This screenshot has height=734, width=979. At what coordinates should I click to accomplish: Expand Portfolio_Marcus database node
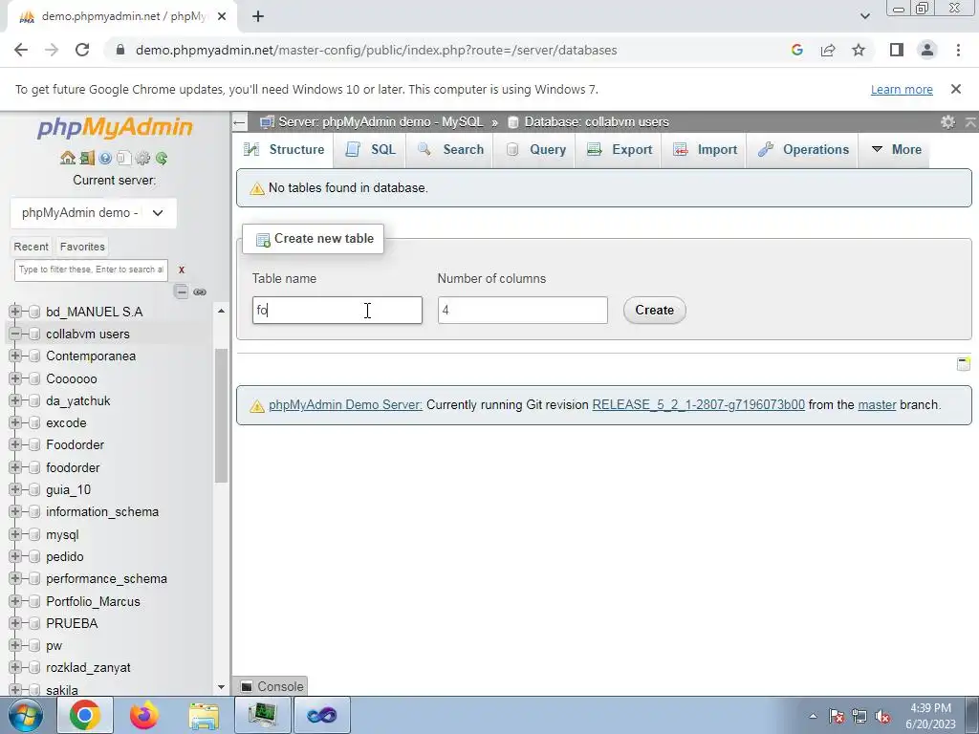pos(15,601)
